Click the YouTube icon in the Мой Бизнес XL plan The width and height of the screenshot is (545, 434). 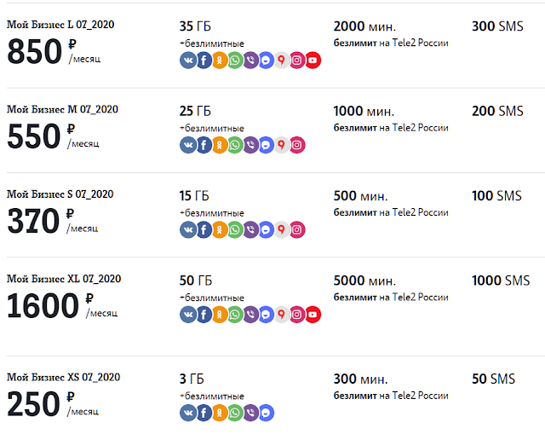(313, 315)
